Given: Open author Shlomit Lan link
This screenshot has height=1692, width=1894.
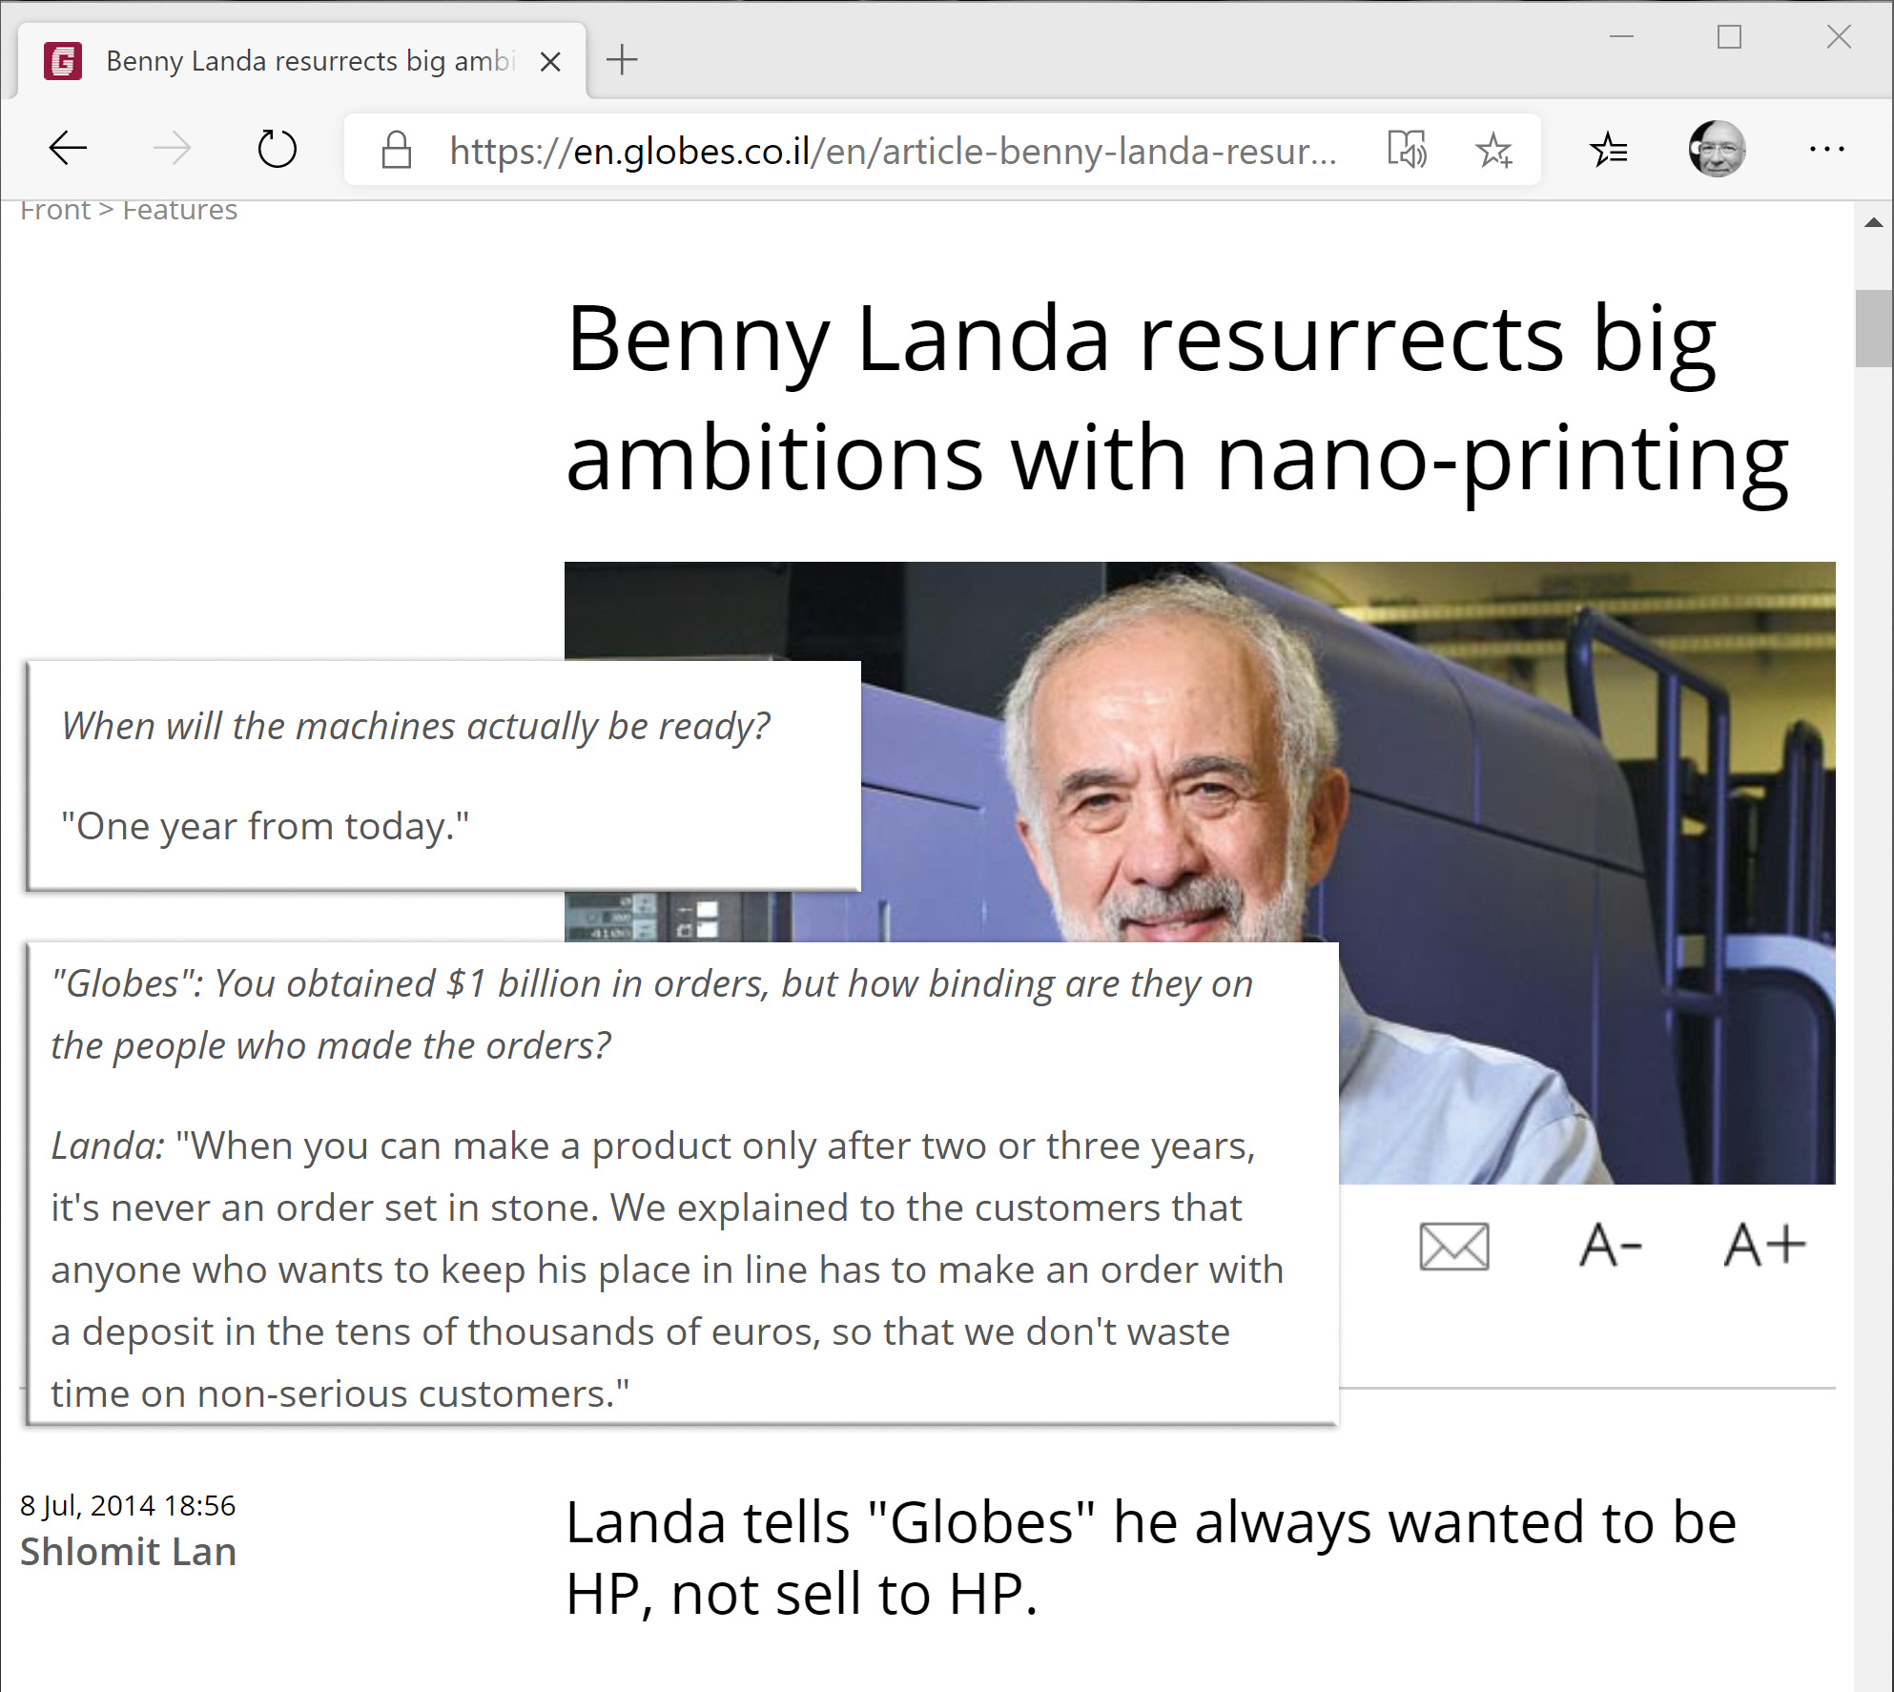Looking at the screenshot, I should (x=128, y=1552).
